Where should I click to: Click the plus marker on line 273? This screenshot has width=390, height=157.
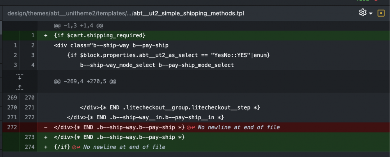pyautogui.click(x=46, y=137)
